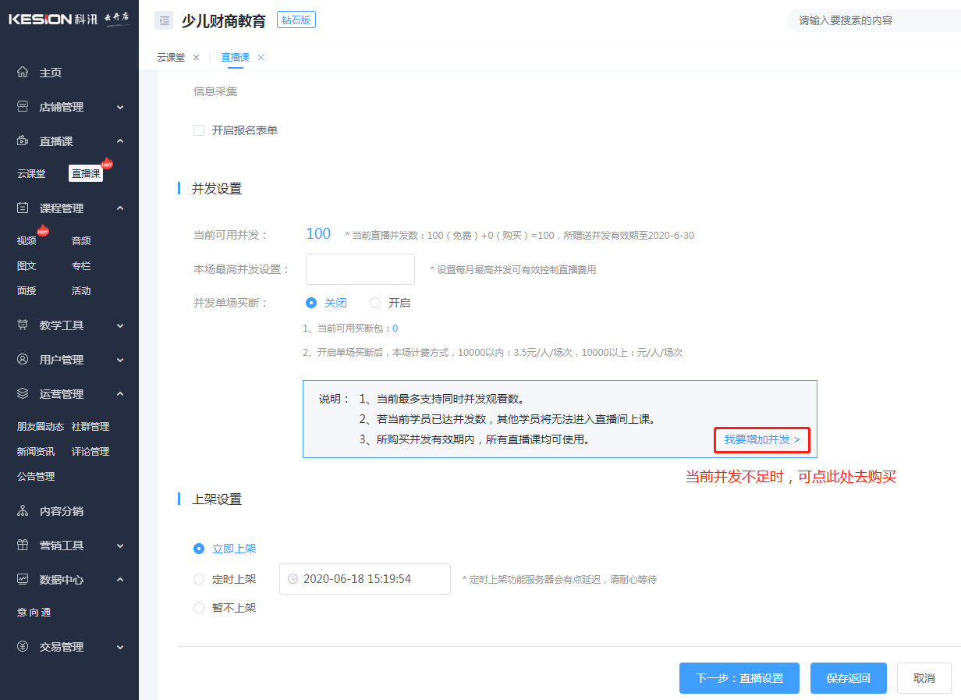961x700 pixels.
Task: Click the 用户管理 sidebar icon
Action: coord(23,361)
